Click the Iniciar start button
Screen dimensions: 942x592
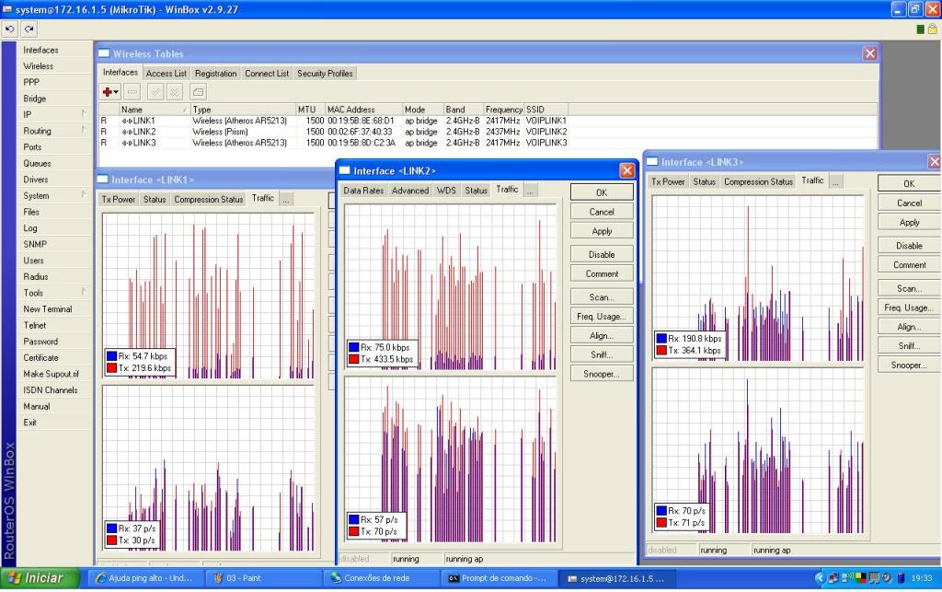(40, 578)
